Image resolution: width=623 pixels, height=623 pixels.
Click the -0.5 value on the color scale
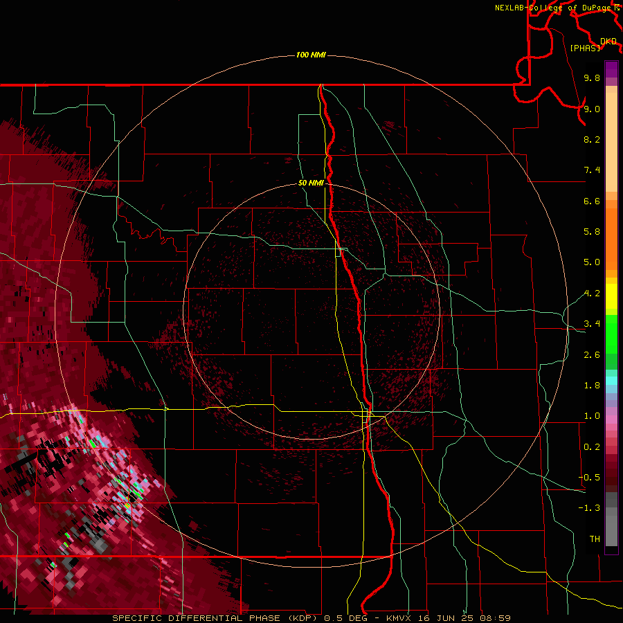point(589,478)
